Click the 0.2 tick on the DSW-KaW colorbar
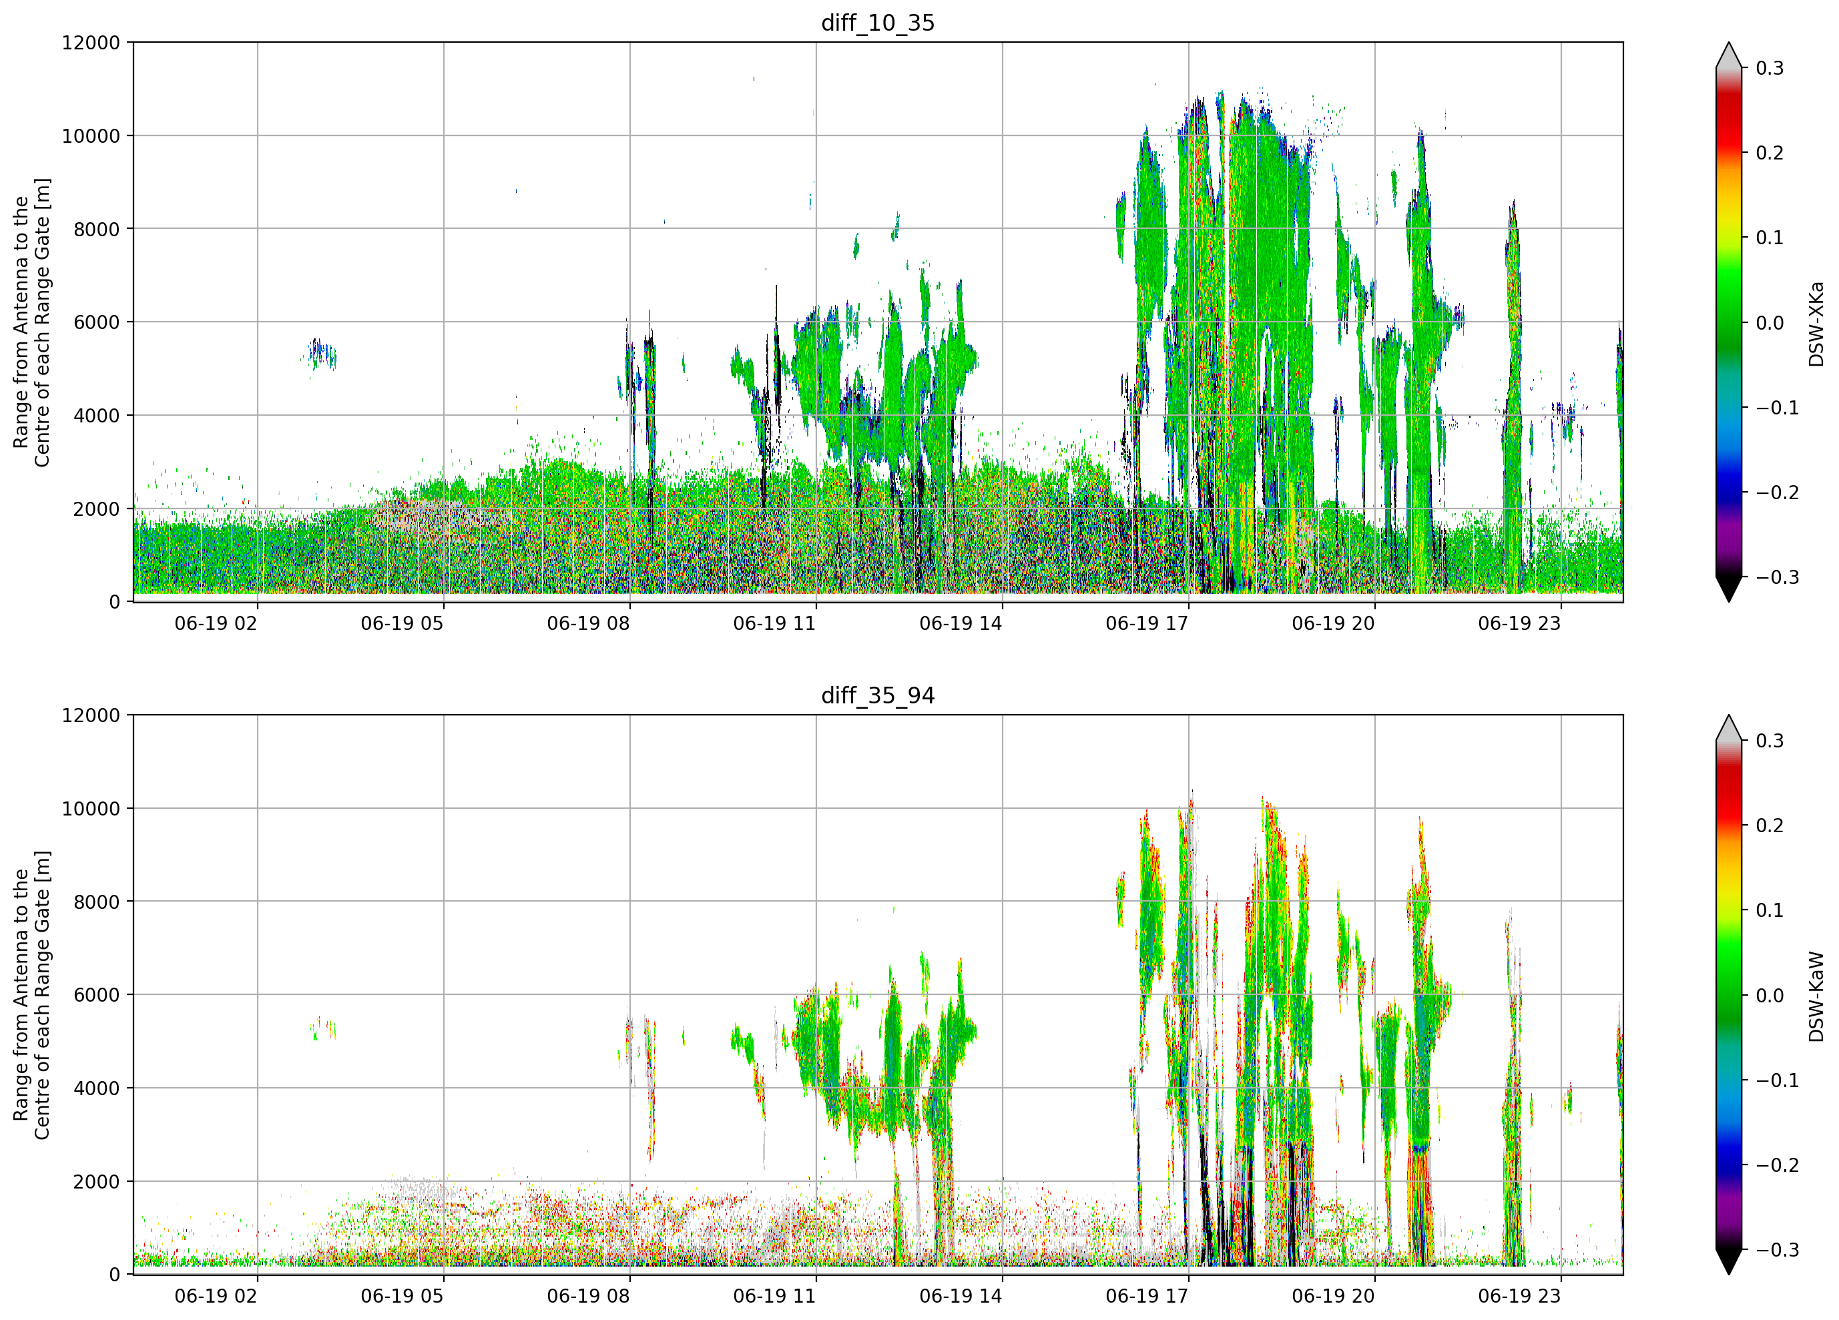 1770,826
